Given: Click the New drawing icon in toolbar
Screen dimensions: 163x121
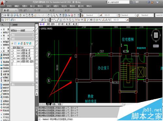Looking at the screenshot, I should [x=3, y=15].
